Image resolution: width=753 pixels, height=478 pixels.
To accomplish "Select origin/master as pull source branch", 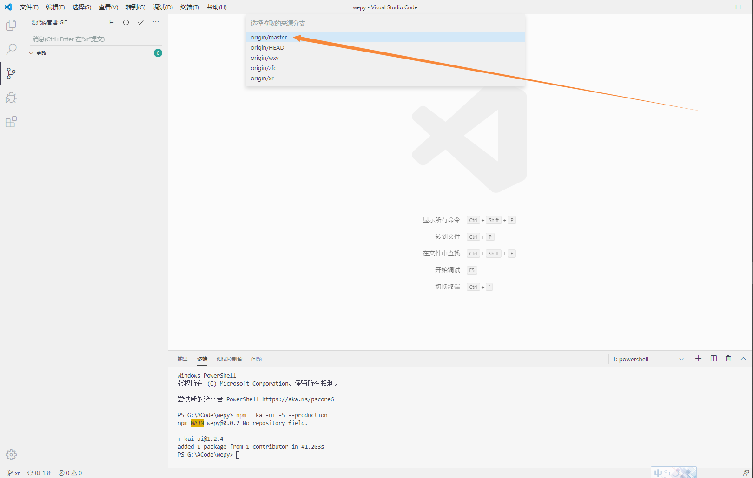I will tap(385, 38).
